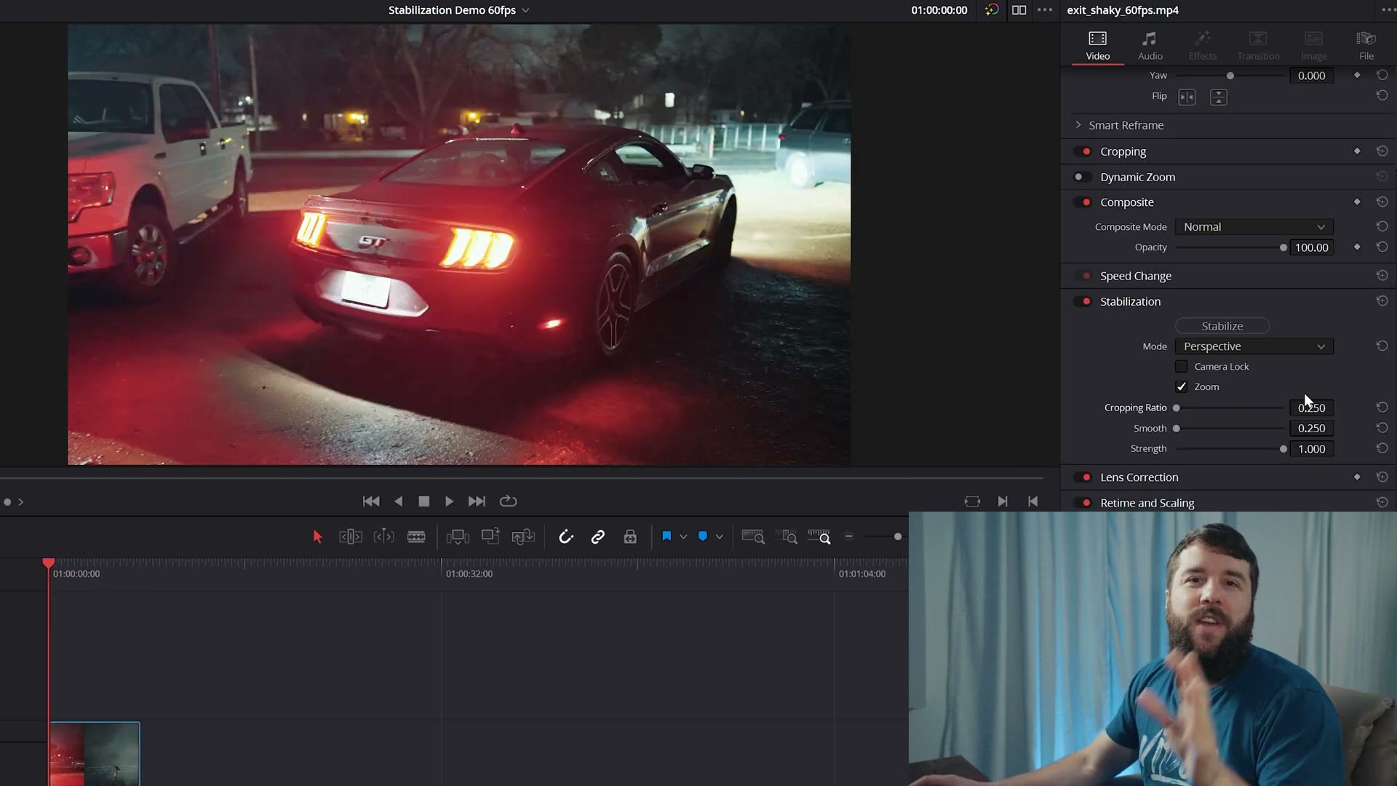Open the viewer options three-dot menu
The image size is (1397, 786).
(1046, 10)
